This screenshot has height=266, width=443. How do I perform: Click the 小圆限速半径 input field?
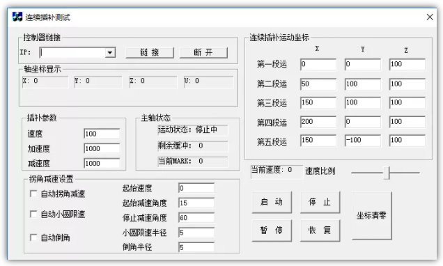(196, 233)
